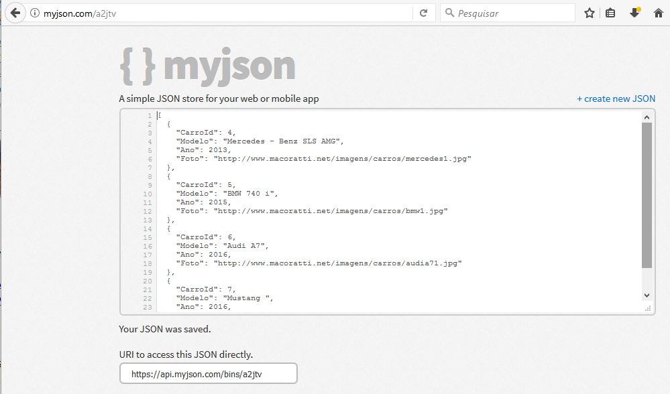
Task: Click line "Ano": 2013
Action: tap(203, 150)
